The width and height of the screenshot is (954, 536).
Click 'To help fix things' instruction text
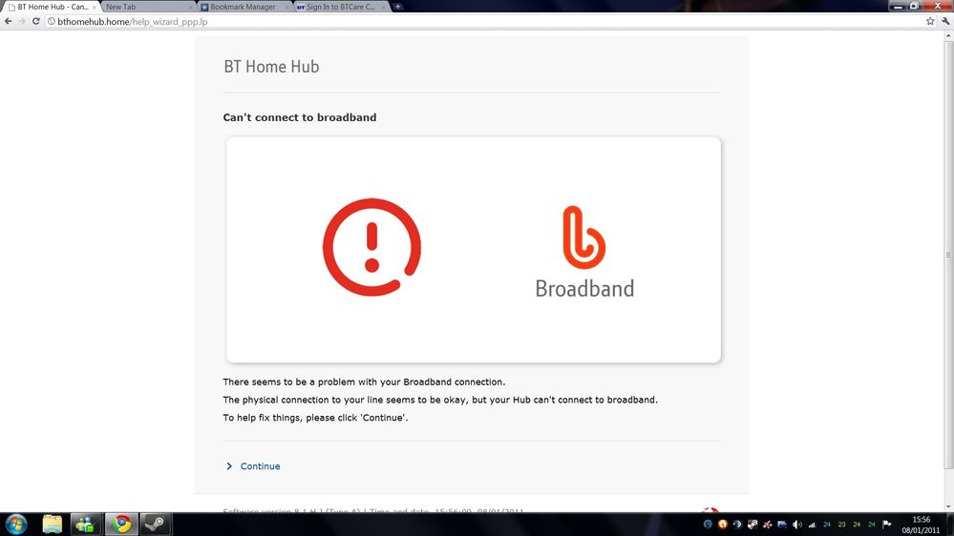(315, 418)
